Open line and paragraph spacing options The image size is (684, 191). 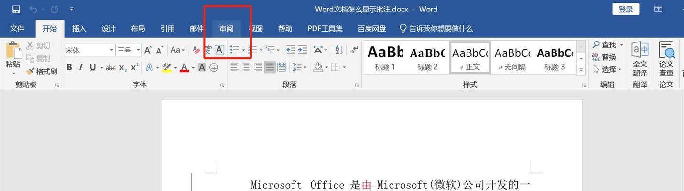pyautogui.click(x=300, y=67)
